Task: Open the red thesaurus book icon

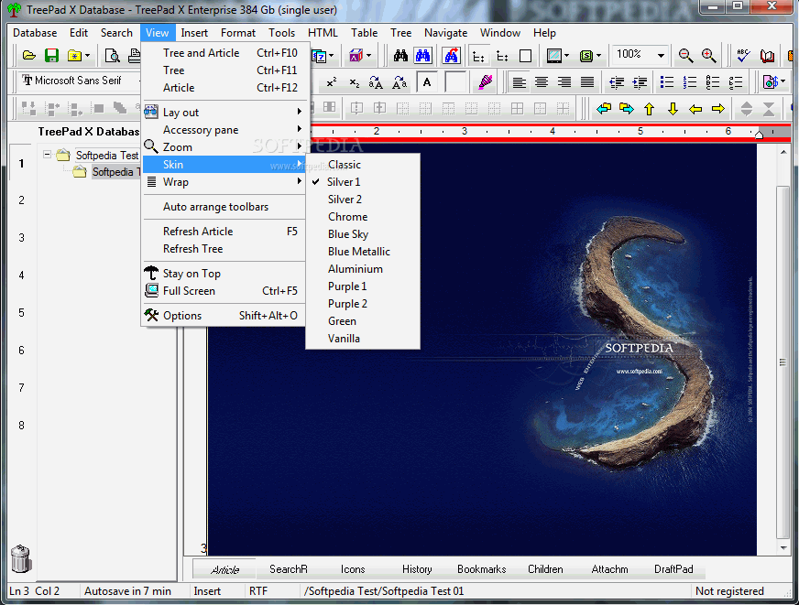Action: point(767,55)
